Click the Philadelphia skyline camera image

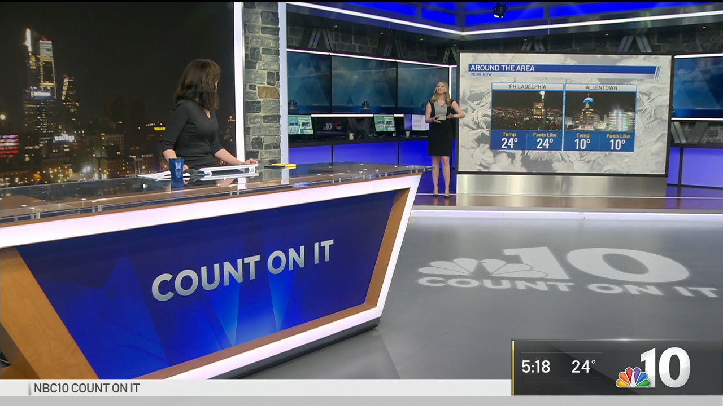coord(528,111)
